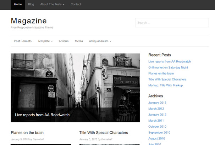Open recent post Title With Special Characters
The image size is (215, 145).
[x=167, y=80]
